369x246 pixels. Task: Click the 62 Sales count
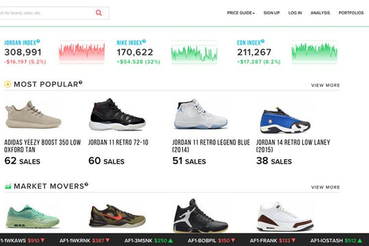click(23, 161)
